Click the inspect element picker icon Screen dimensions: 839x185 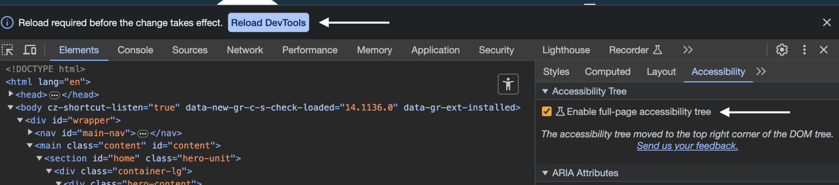(7, 50)
